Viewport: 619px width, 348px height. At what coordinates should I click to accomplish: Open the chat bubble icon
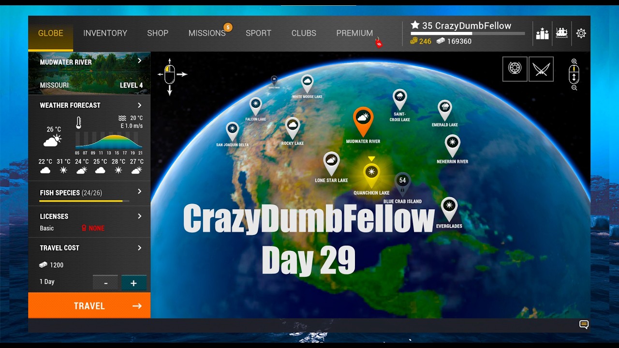pos(584,325)
